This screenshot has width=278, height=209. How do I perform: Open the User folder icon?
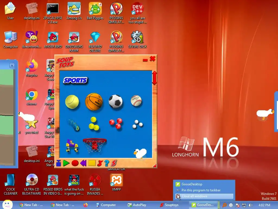click(x=10, y=11)
